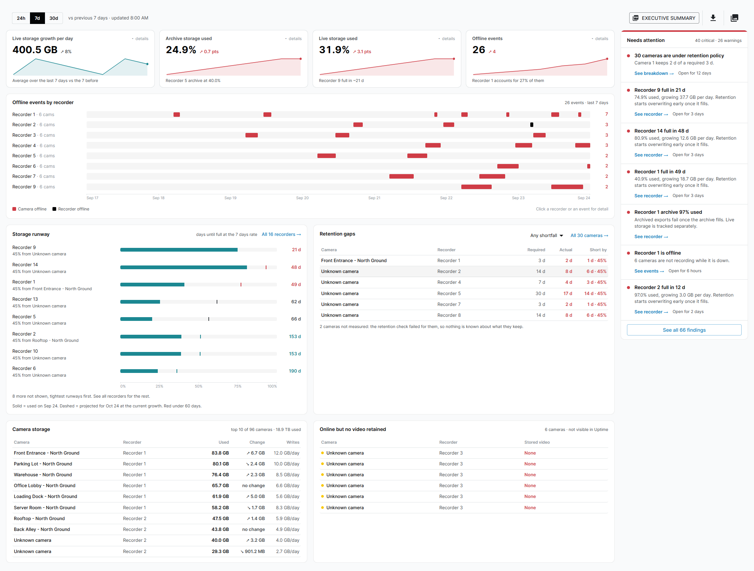Image resolution: width=754 pixels, height=571 pixels.
Task: Click Sort by Writes column header
Action: 293,442
